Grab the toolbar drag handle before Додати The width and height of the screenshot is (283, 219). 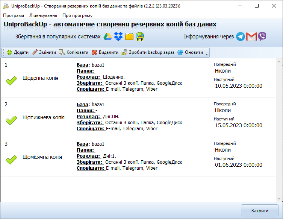[x=3, y=52]
